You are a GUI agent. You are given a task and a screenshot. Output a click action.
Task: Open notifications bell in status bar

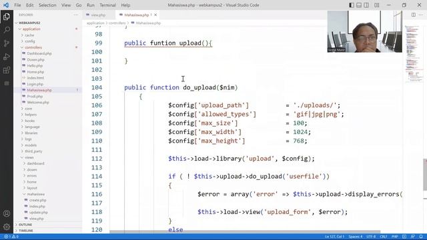(421, 237)
